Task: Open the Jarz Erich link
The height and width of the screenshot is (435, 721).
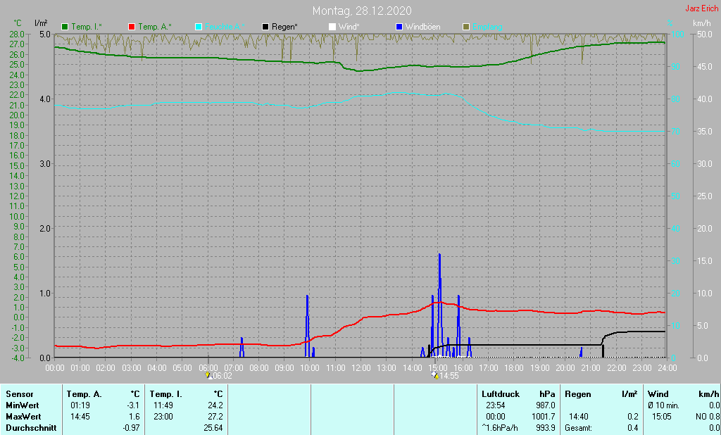Action: point(701,9)
